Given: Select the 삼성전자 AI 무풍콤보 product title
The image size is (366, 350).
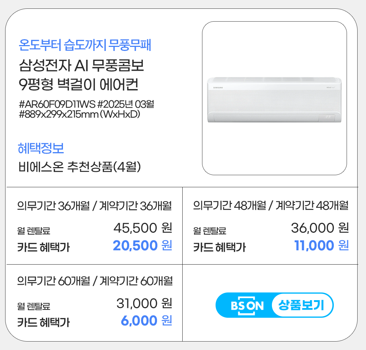Looking at the screenshot, I should click(81, 66).
